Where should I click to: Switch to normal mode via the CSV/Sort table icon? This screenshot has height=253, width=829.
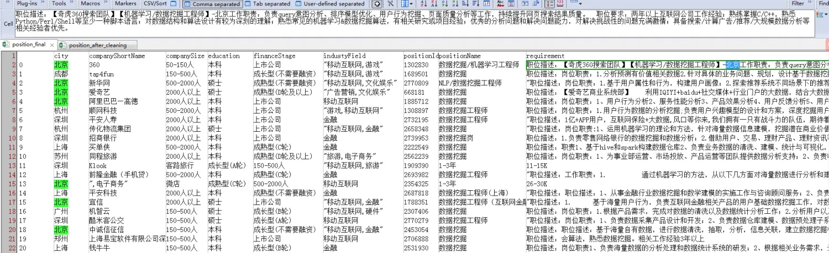[174, 4]
